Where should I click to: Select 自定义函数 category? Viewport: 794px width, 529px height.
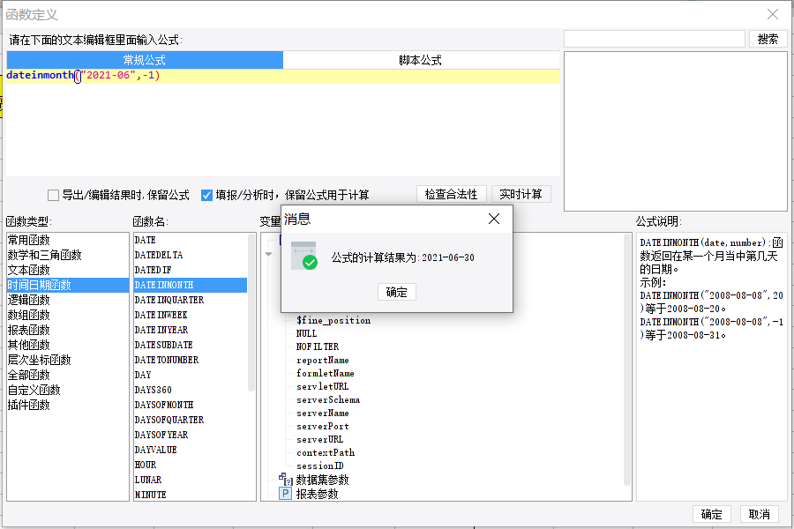pos(68,390)
